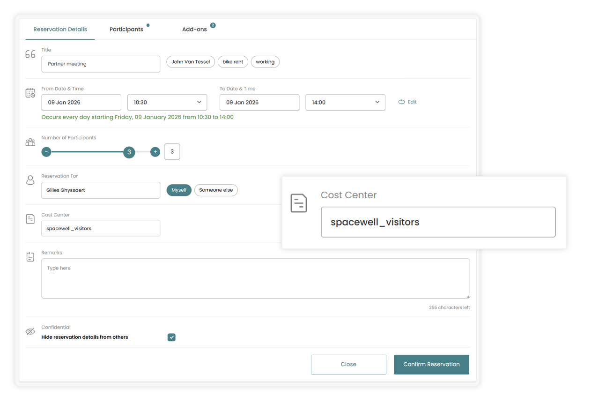Click the calendar clock icon beside From Date
The width and height of the screenshot is (591, 396).
point(30,93)
